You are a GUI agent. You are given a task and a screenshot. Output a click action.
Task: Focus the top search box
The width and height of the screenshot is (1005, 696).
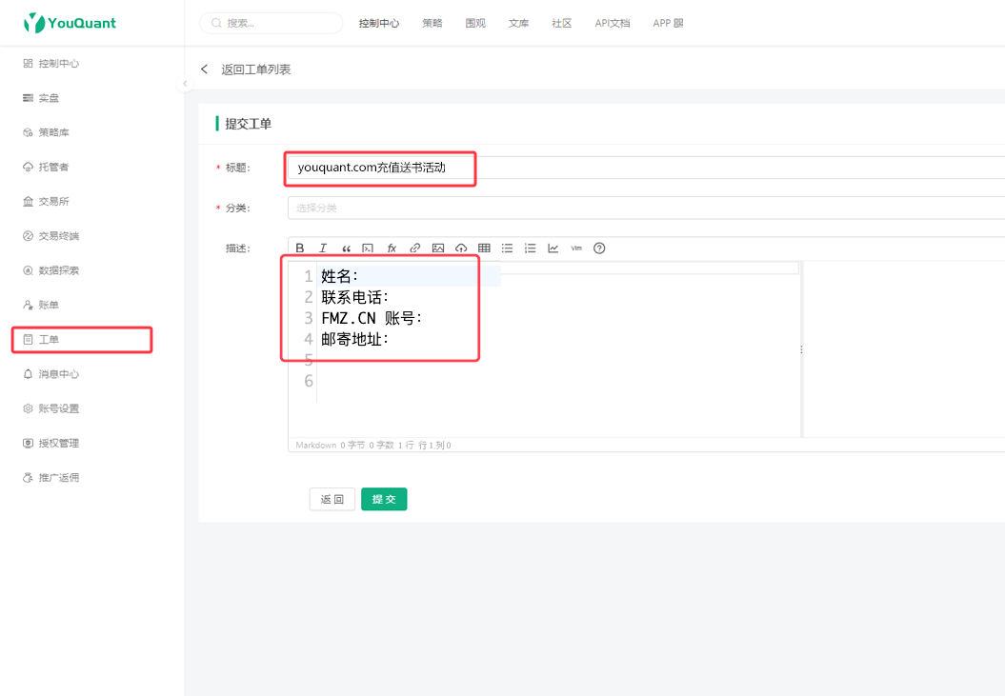point(271,23)
